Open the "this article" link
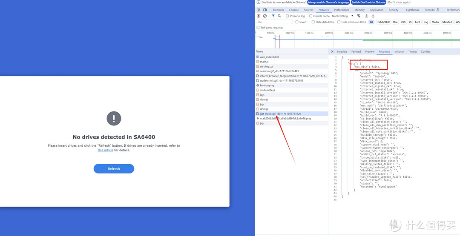 pyautogui.click(x=105, y=150)
